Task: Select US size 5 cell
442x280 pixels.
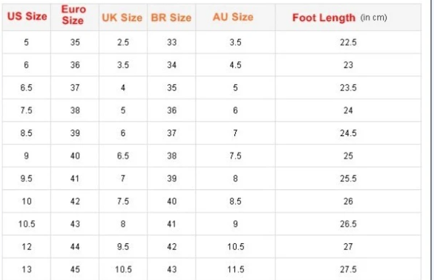Action: click(26, 43)
